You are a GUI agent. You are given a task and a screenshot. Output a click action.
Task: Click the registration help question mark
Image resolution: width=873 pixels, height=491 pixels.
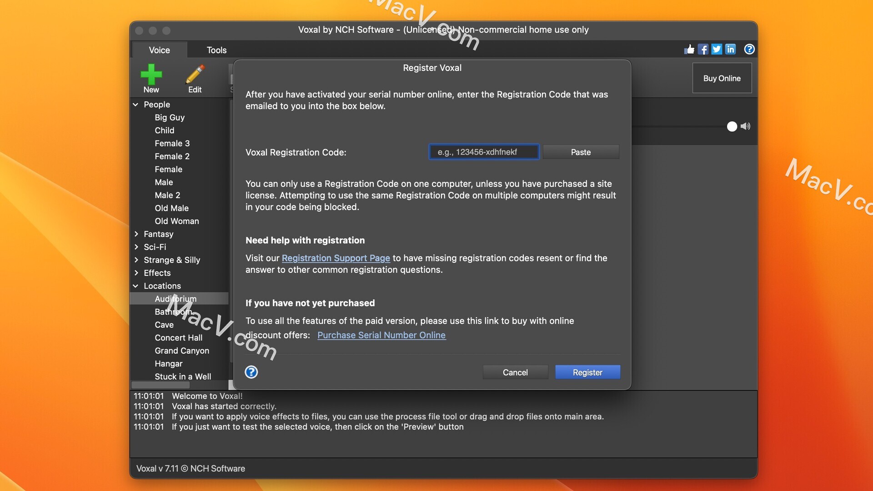coord(251,372)
